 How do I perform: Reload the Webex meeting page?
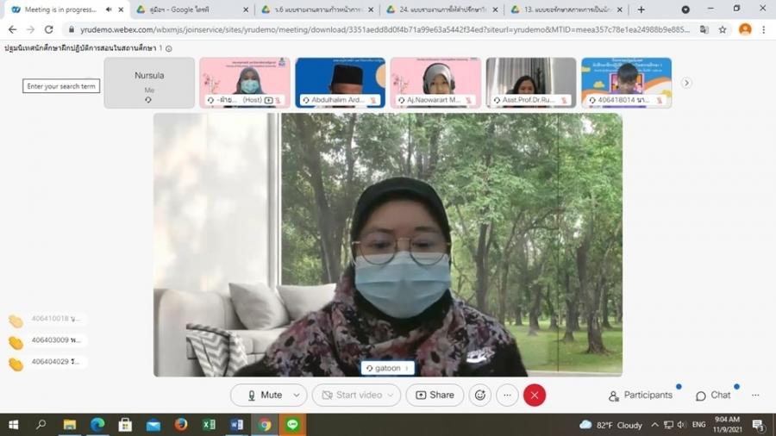49,29
